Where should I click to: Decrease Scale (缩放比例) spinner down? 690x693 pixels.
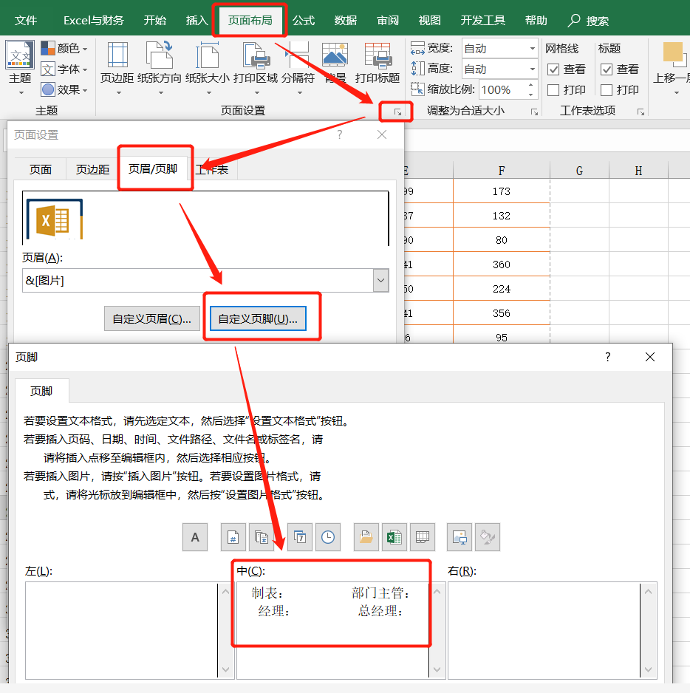tap(531, 95)
